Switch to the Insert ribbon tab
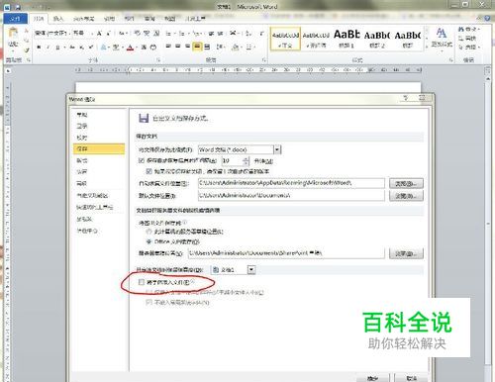The width and height of the screenshot is (495, 382). [58, 19]
